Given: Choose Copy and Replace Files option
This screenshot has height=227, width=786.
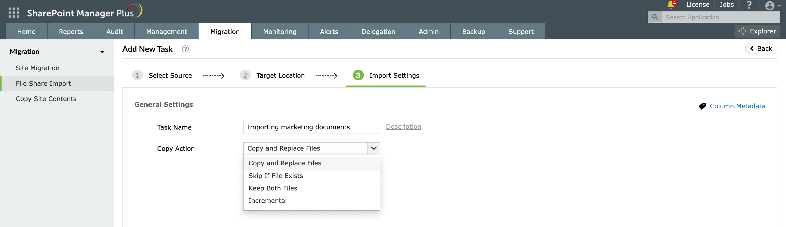Looking at the screenshot, I should [x=311, y=163].
